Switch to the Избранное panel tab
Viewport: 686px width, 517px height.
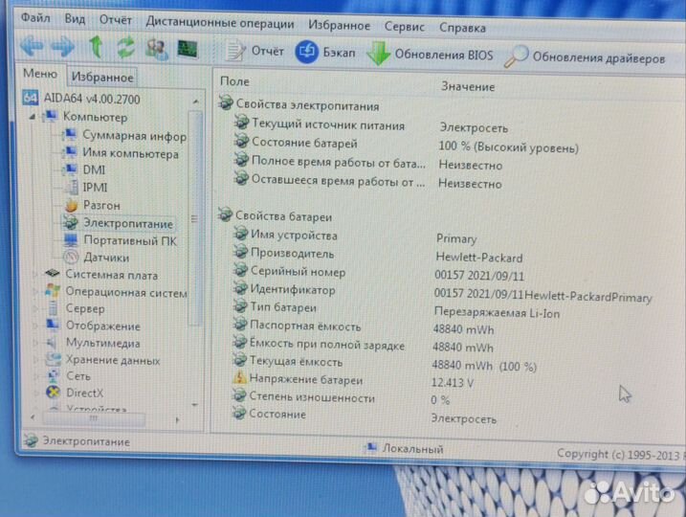click(x=102, y=78)
